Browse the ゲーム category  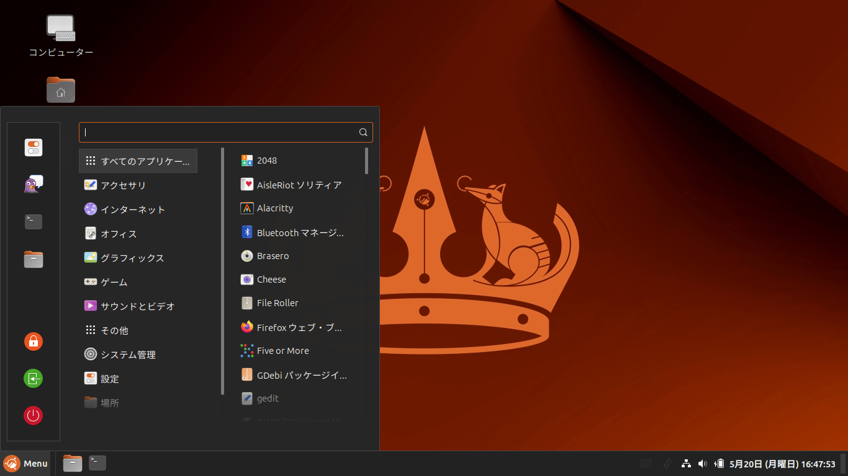pos(115,281)
